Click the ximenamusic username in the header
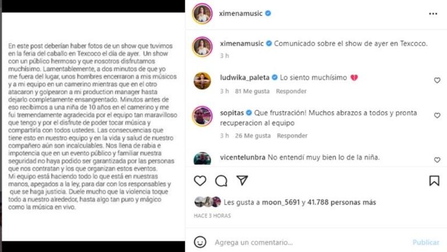 coord(241,13)
